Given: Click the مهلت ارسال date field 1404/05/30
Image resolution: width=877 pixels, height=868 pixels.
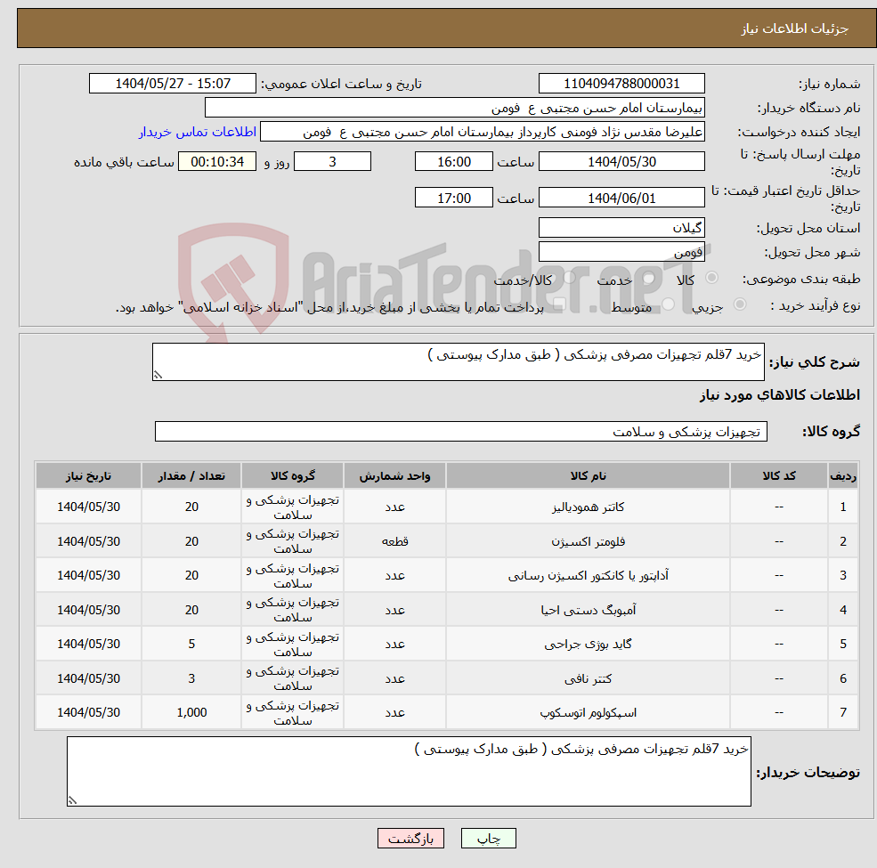Looking at the screenshot, I should [621, 161].
